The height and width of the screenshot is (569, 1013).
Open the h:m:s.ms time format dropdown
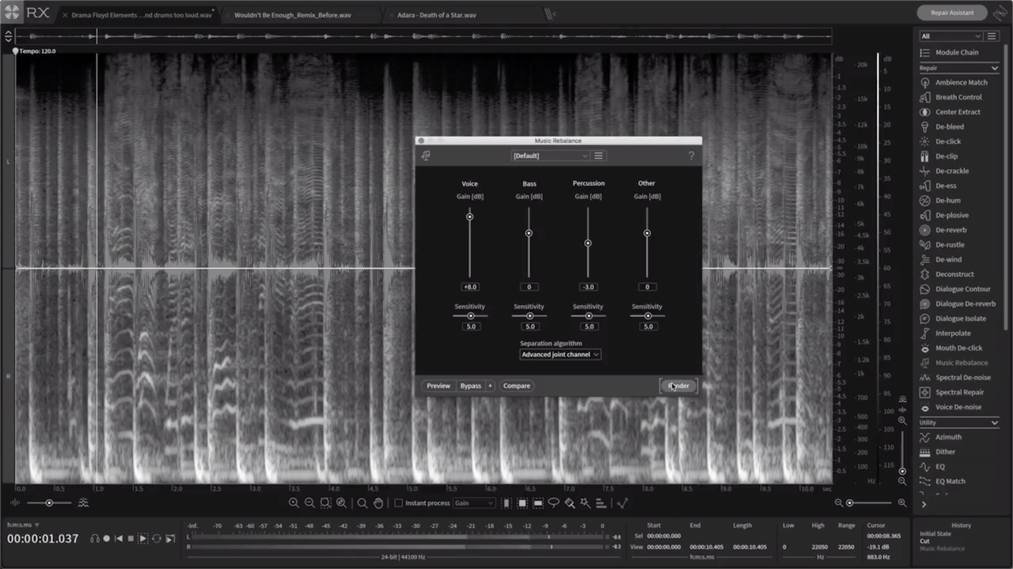(x=23, y=525)
